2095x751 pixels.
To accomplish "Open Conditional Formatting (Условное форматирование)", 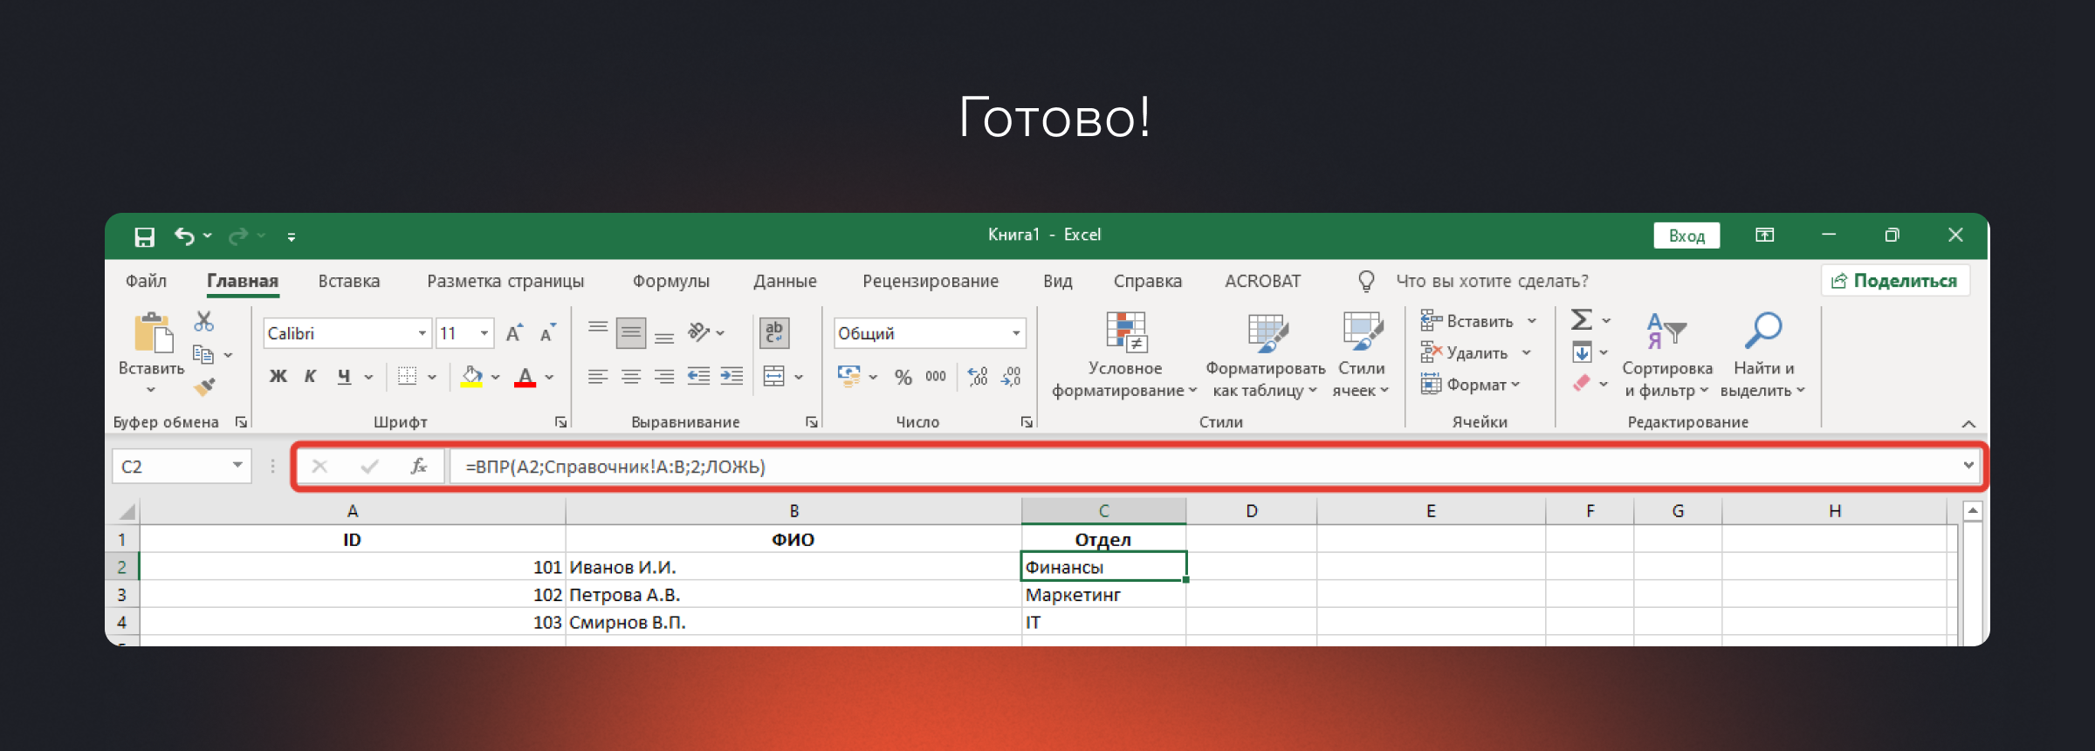I will pyautogui.click(x=1124, y=355).
